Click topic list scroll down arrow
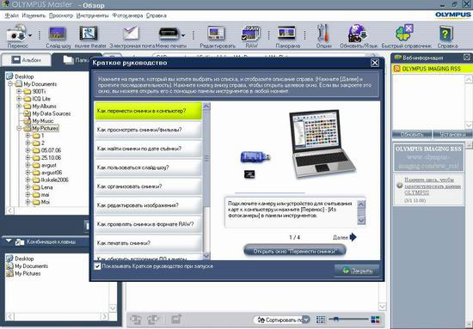The width and height of the screenshot is (473, 329). click(x=206, y=256)
